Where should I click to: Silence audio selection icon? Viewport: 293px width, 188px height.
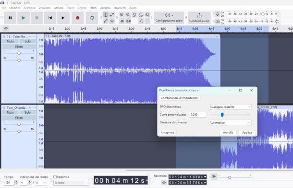pyautogui.click(x=128, y=21)
